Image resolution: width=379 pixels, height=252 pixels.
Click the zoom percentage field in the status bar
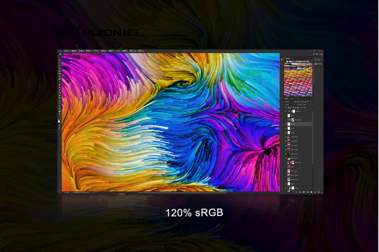pos(66,193)
